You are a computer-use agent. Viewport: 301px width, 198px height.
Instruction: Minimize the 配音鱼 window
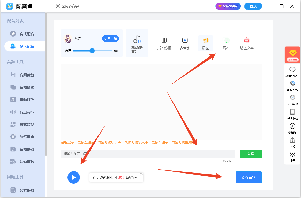(x=271, y=6)
